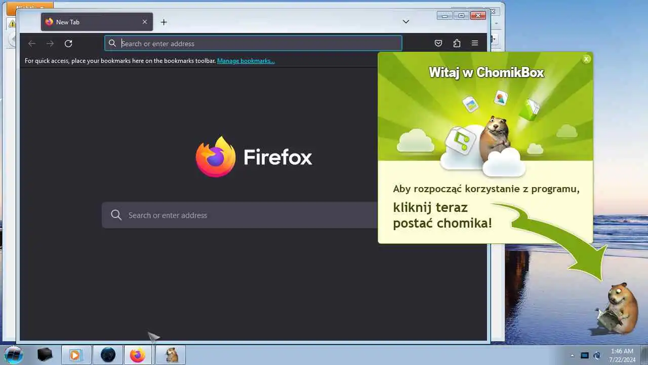Click the center page search box
Image resolution: width=648 pixels, height=365 pixels.
click(240, 215)
